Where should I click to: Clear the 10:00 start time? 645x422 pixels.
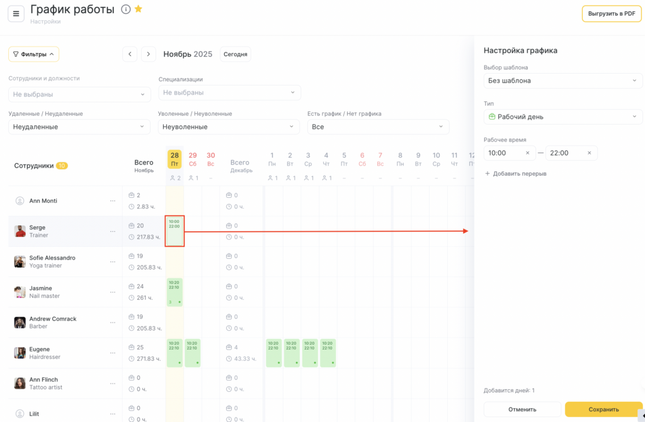[527, 153]
